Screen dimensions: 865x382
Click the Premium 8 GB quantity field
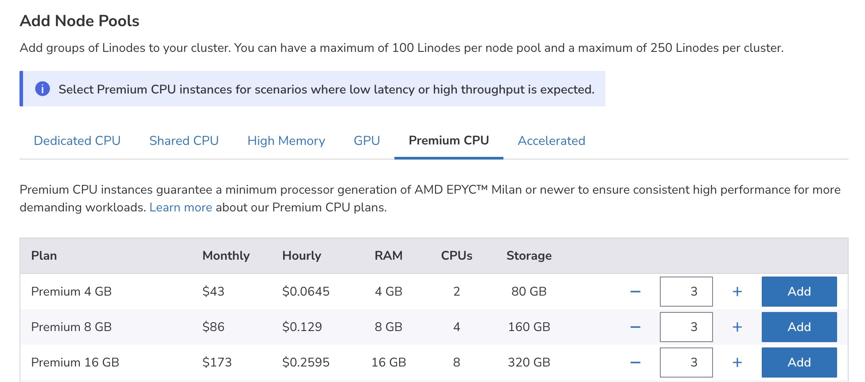(x=686, y=327)
